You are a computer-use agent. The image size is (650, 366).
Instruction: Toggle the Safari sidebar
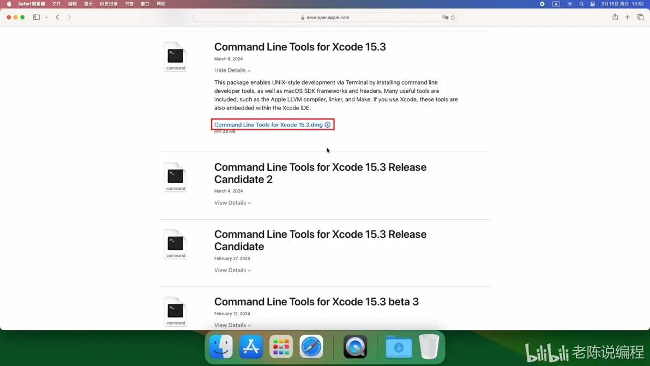[37, 17]
